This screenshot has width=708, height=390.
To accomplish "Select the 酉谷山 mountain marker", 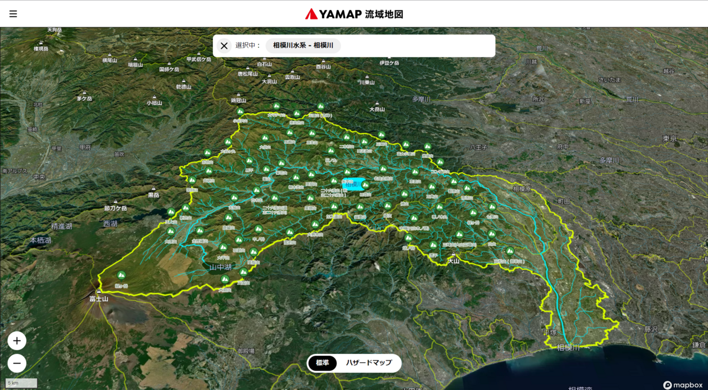I will point(323,65).
